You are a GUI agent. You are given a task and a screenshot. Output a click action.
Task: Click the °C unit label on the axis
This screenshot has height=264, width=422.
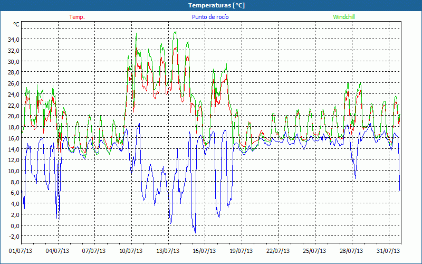pyautogui.click(x=16, y=24)
